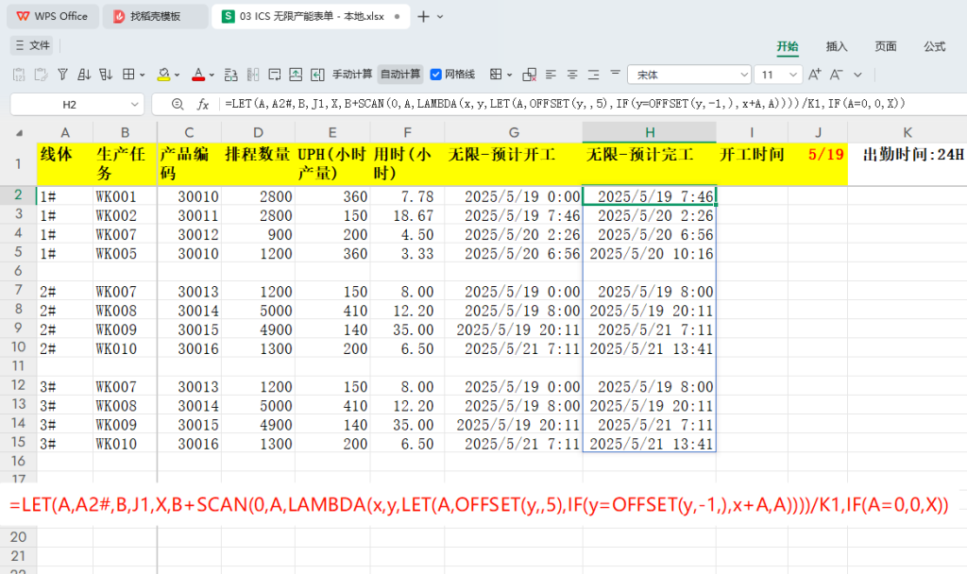This screenshot has width=967, height=574.
Task: Select cell H5 with 2025/5/20 10:16
Action: (x=650, y=253)
